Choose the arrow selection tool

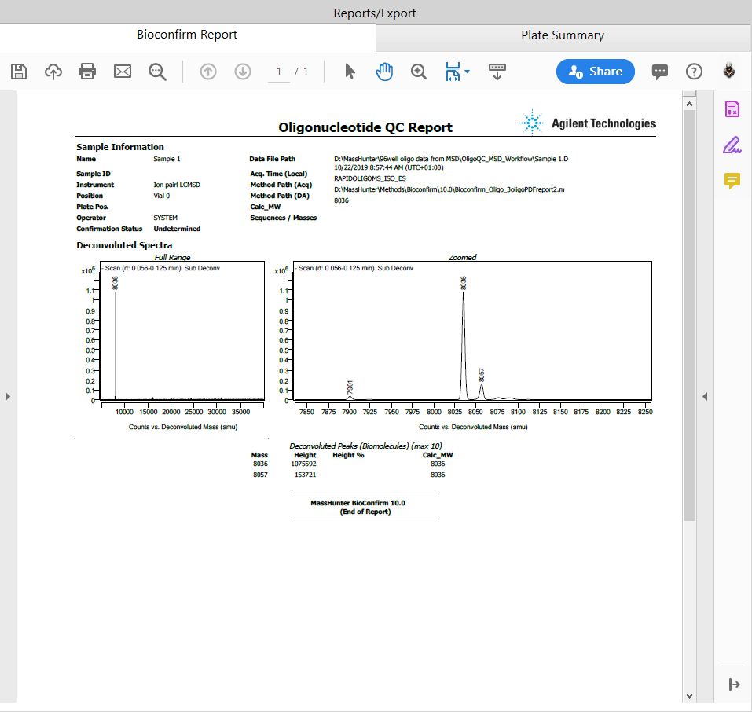pos(350,72)
